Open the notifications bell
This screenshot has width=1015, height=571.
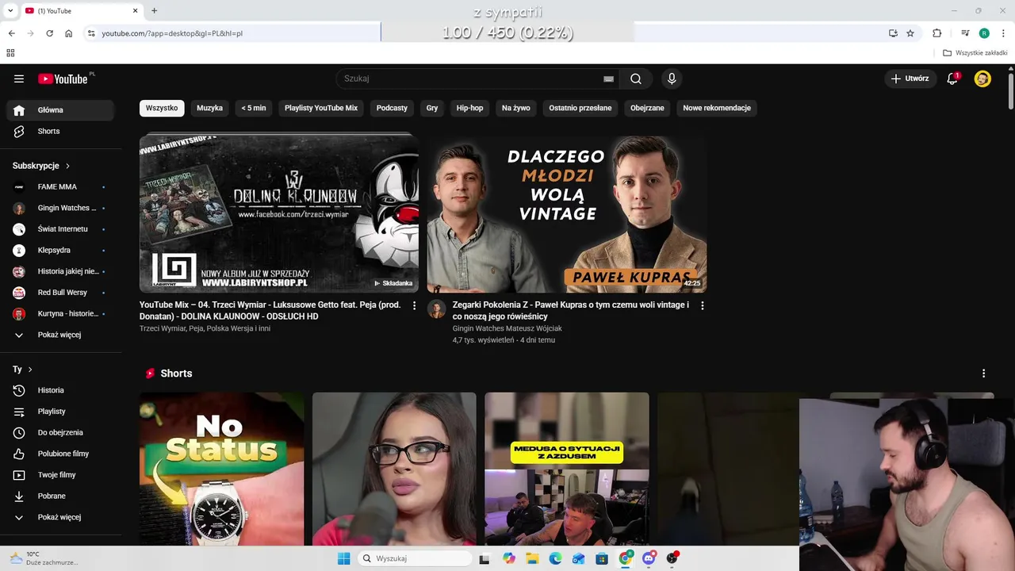(952, 79)
